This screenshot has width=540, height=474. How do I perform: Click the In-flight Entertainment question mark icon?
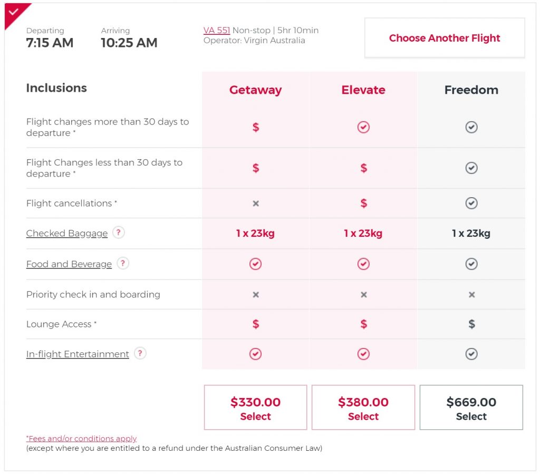[140, 354]
